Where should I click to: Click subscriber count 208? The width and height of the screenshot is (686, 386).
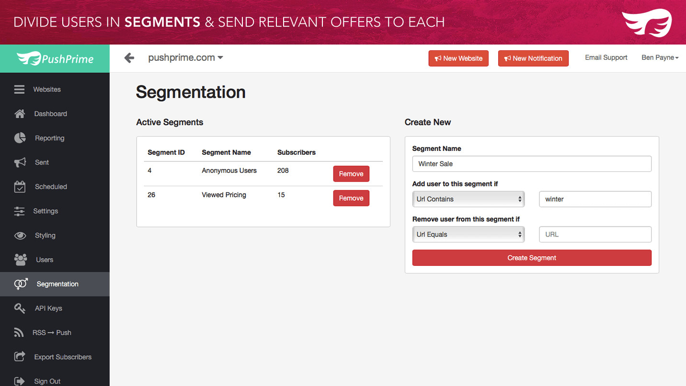(x=283, y=170)
